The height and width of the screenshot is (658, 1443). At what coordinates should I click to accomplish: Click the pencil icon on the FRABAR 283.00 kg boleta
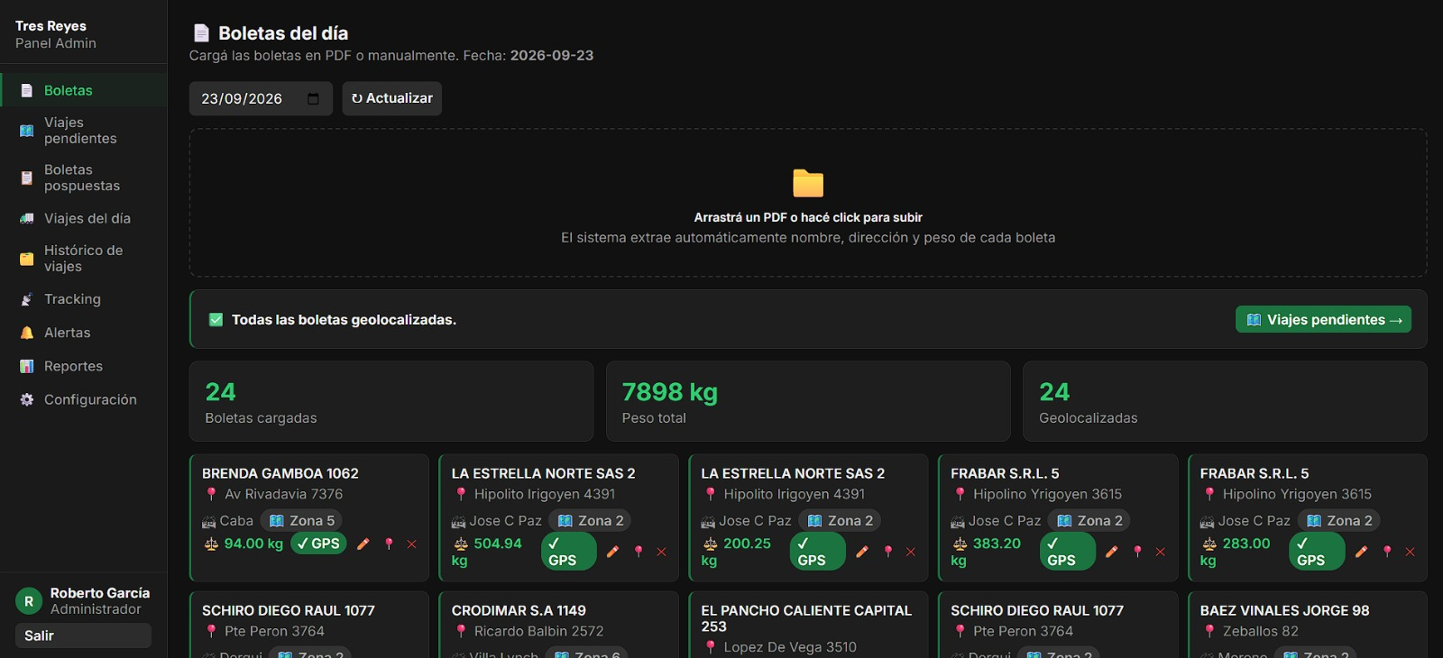(x=1362, y=552)
